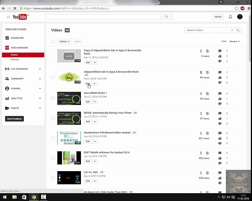Click the browser address bar URL
252x201 pixels.
coord(67,8)
